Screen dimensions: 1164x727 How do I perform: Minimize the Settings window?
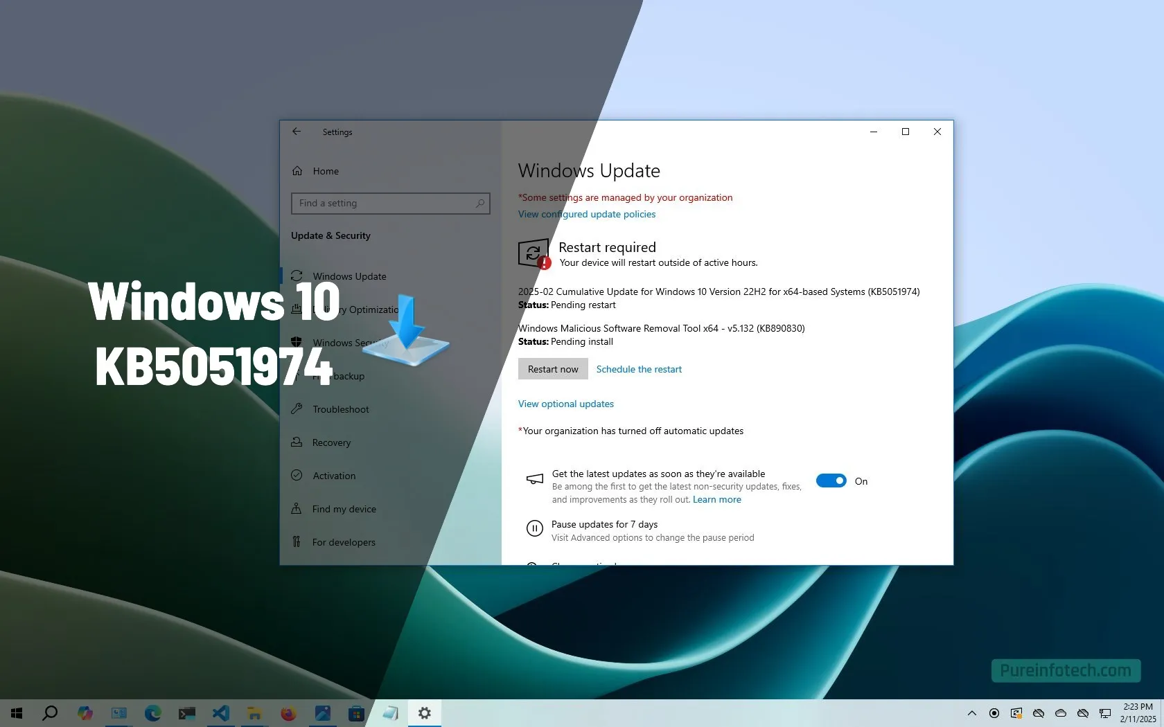coord(874,132)
